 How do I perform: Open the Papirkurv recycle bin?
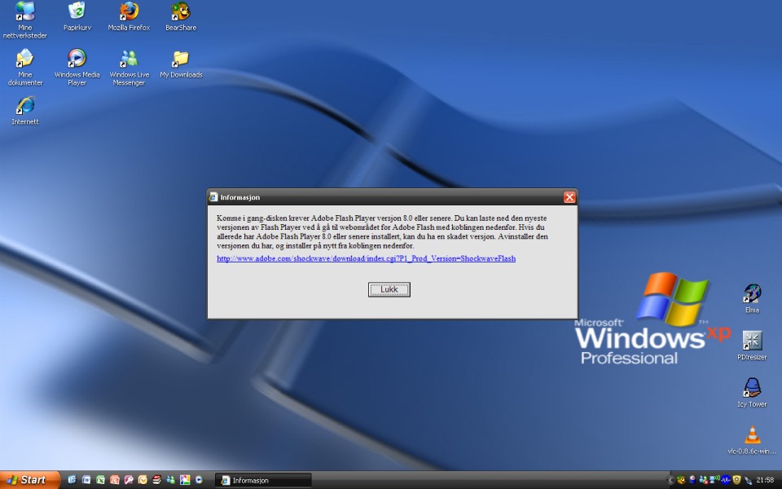pyautogui.click(x=77, y=16)
